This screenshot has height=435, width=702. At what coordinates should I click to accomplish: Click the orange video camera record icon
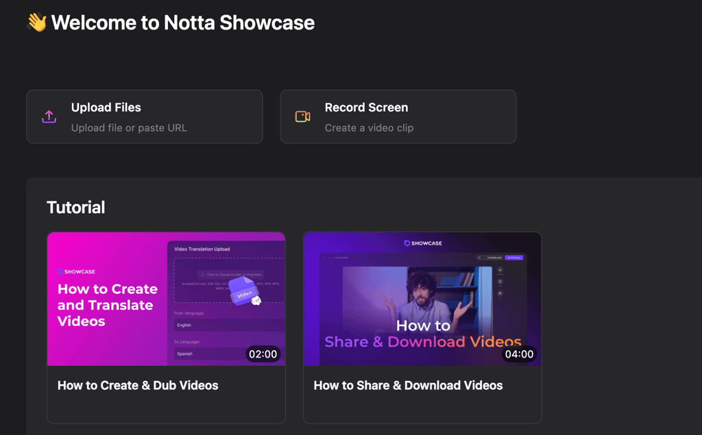pyautogui.click(x=302, y=116)
